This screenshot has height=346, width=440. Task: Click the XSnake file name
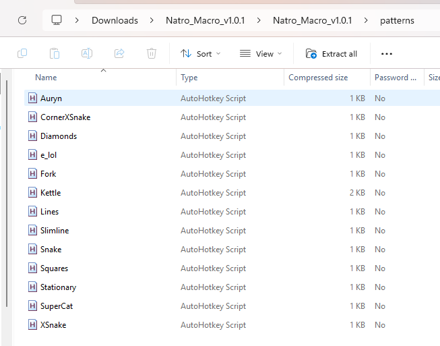[x=53, y=325]
